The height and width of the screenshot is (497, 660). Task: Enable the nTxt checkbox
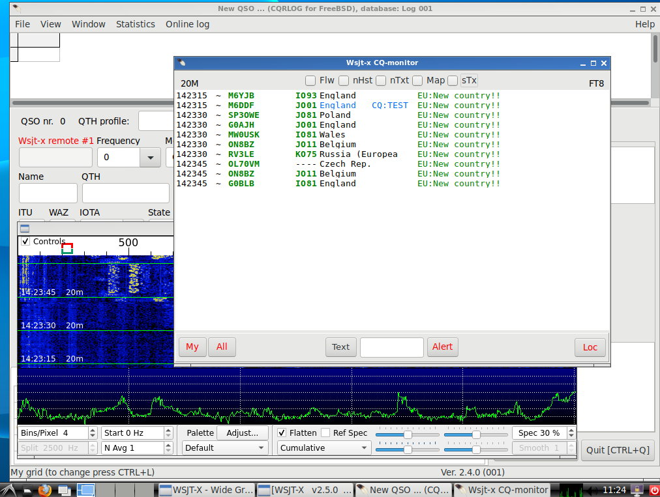coord(381,80)
